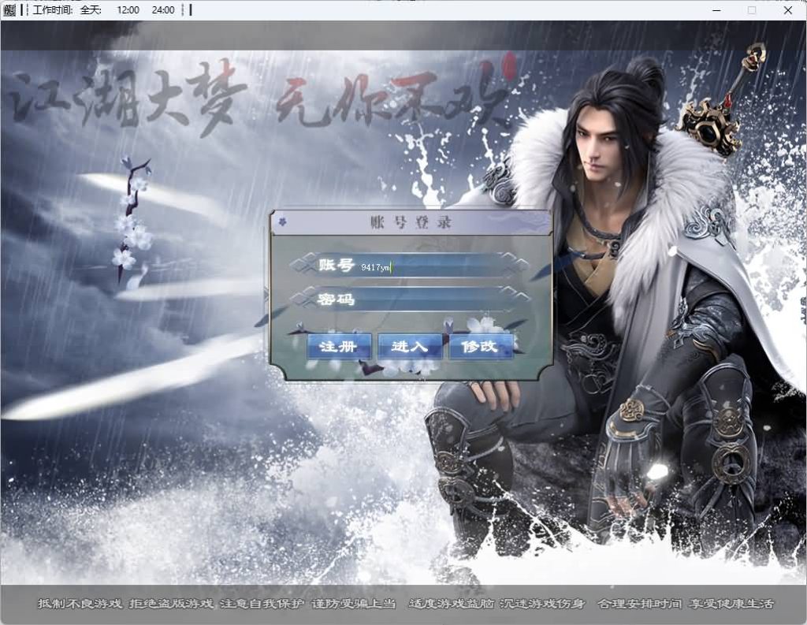Click the 享受健康生活 notice text
The height and width of the screenshot is (625, 807).
[x=731, y=604]
